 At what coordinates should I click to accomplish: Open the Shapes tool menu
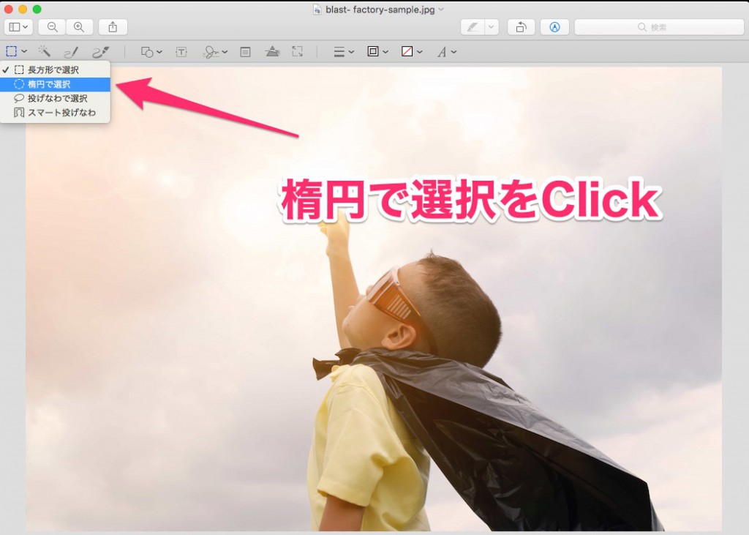151,52
